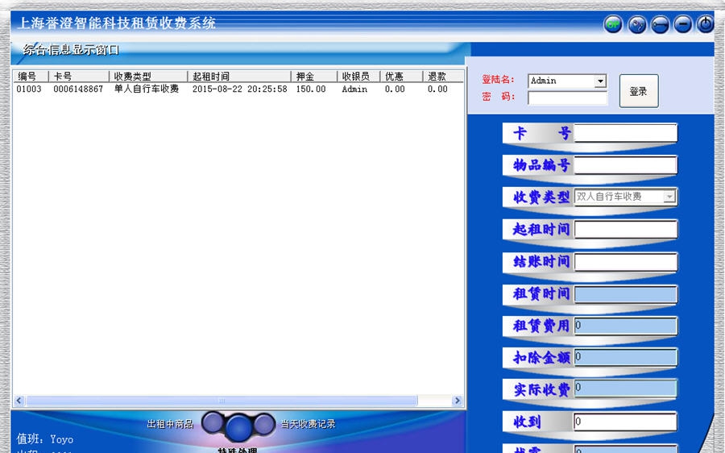725x453 pixels.
Task: Open the tools settings round icon
Action: tap(637, 24)
